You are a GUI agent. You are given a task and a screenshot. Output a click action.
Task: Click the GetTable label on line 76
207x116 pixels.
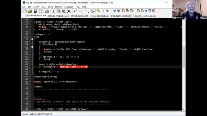39,99
